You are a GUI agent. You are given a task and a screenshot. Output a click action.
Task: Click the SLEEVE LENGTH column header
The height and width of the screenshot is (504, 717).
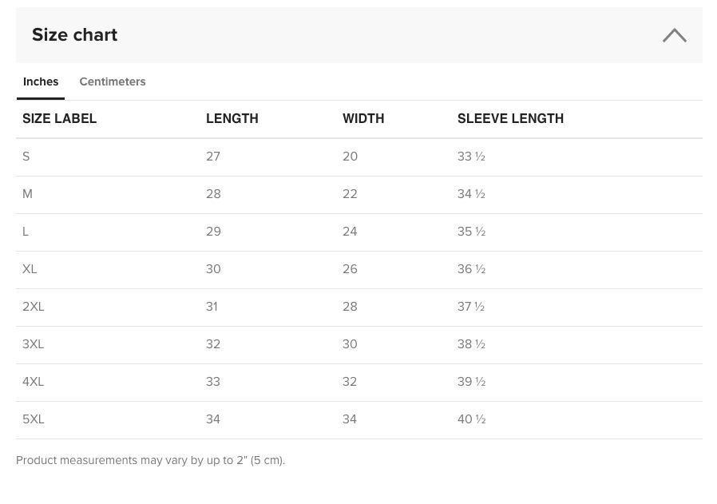click(x=510, y=119)
